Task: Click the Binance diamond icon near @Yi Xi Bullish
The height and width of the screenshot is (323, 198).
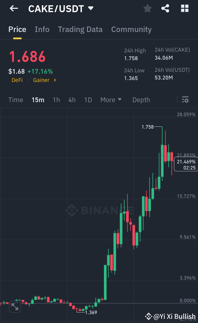Action: [x=149, y=316]
